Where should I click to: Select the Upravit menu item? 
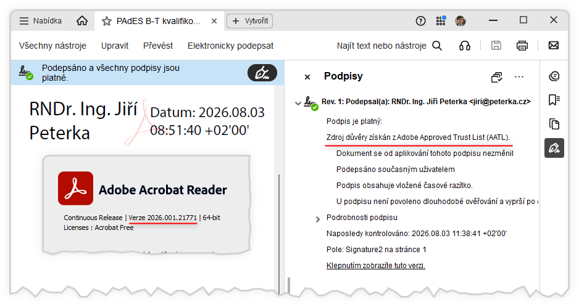coord(115,46)
